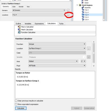Screen dimensions: 111x111
Task: Open the Z axis direction dropdown
Action: [83, 61]
